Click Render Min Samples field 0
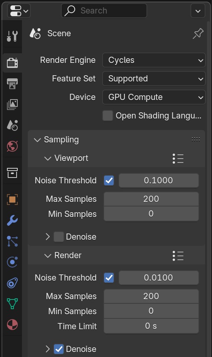This screenshot has width=212, height=357. coord(151,311)
